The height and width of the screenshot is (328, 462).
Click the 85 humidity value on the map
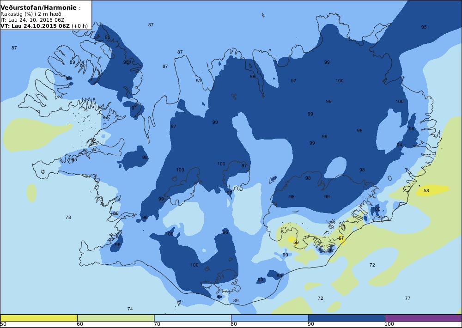[x=74, y=160]
